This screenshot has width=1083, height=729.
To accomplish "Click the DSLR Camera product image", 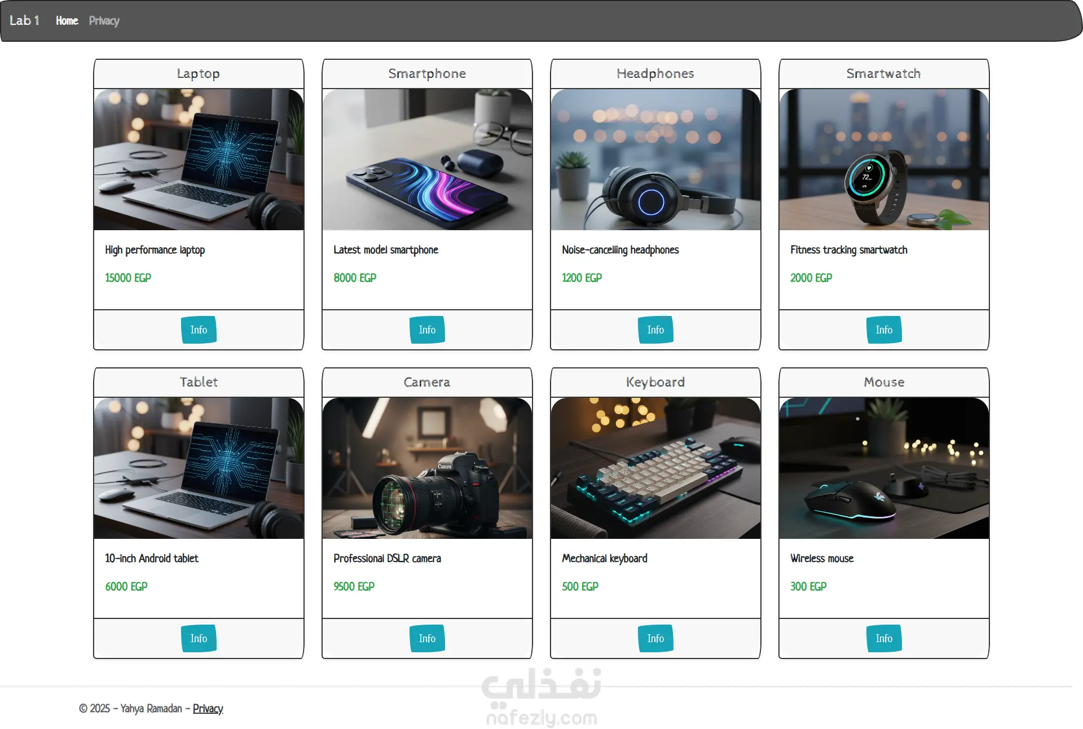I will click(427, 468).
